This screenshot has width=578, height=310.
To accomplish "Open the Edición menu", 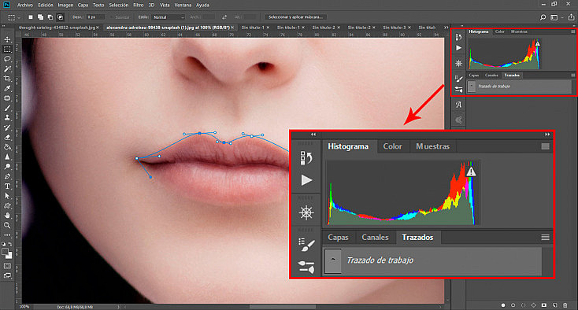I will coord(46,6).
